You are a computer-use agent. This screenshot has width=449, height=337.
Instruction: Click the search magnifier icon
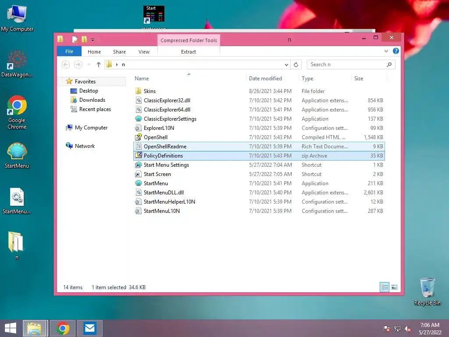click(389, 65)
